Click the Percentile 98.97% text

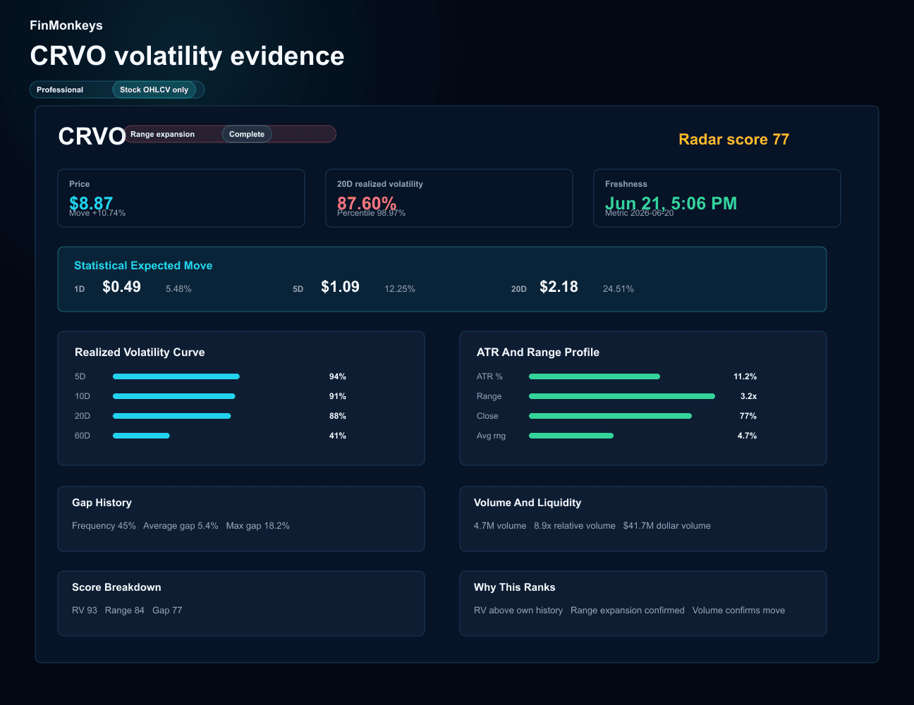point(371,213)
